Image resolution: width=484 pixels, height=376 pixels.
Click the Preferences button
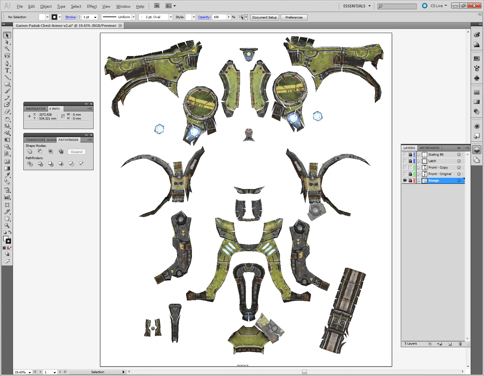tap(294, 17)
